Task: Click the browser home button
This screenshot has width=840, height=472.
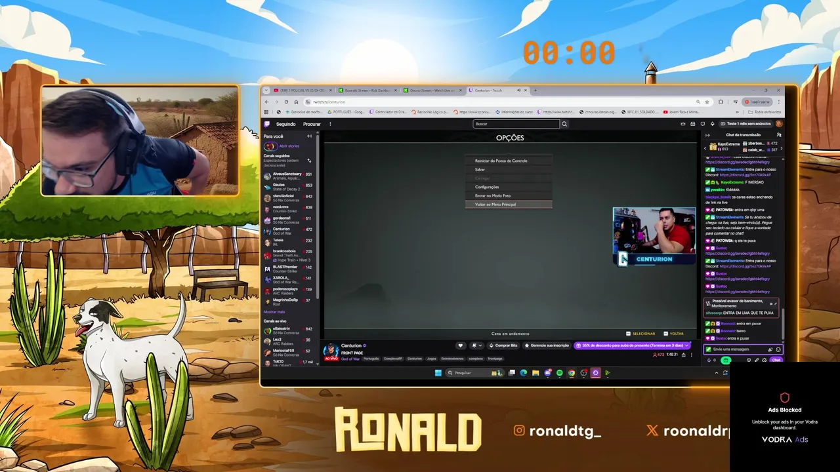Action: pos(296,102)
